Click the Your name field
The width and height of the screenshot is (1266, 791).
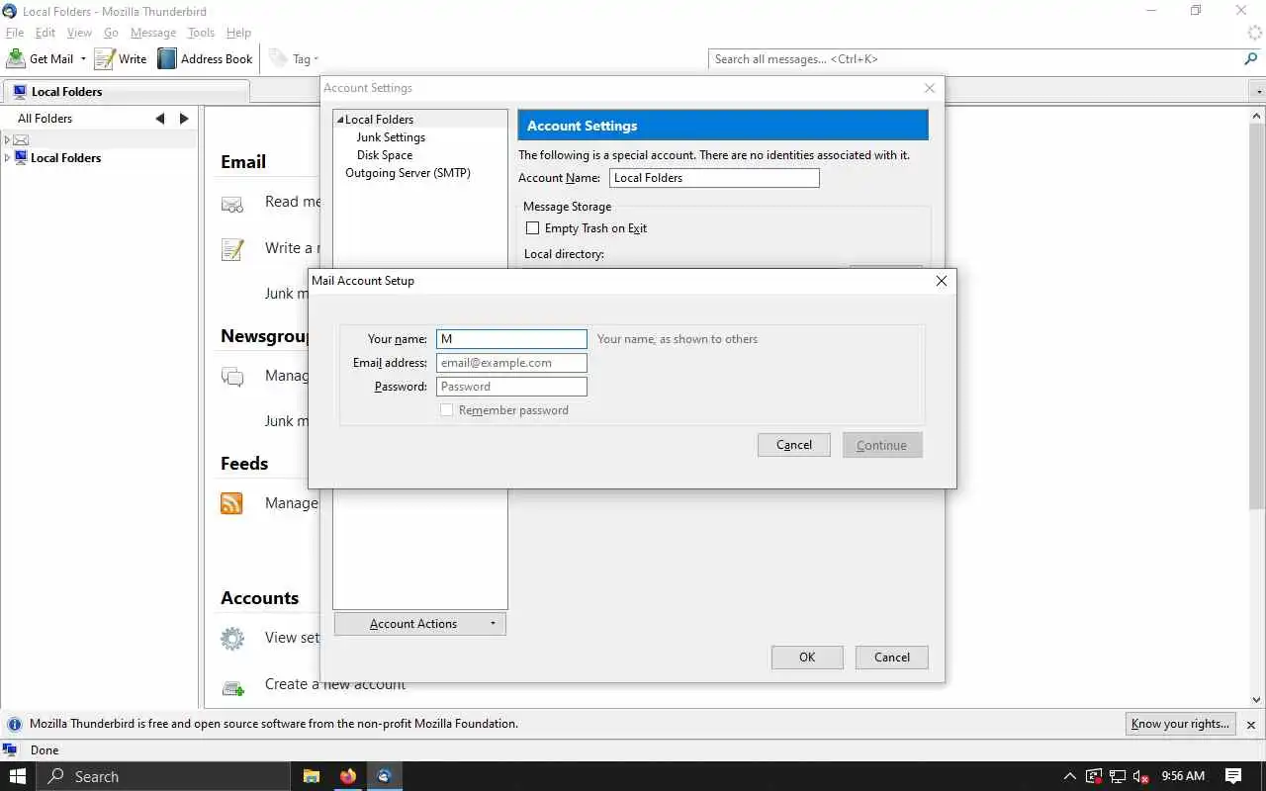pyautogui.click(x=511, y=339)
